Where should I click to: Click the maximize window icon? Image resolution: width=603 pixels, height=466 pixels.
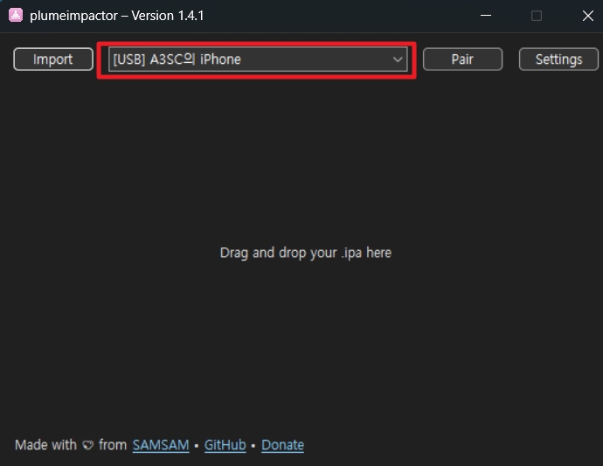point(537,16)
